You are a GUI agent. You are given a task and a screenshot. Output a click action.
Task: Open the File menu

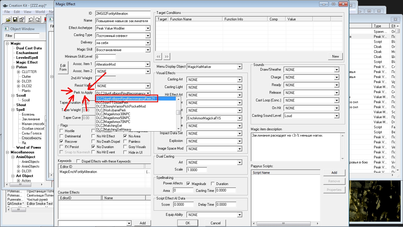pos(7,12)
